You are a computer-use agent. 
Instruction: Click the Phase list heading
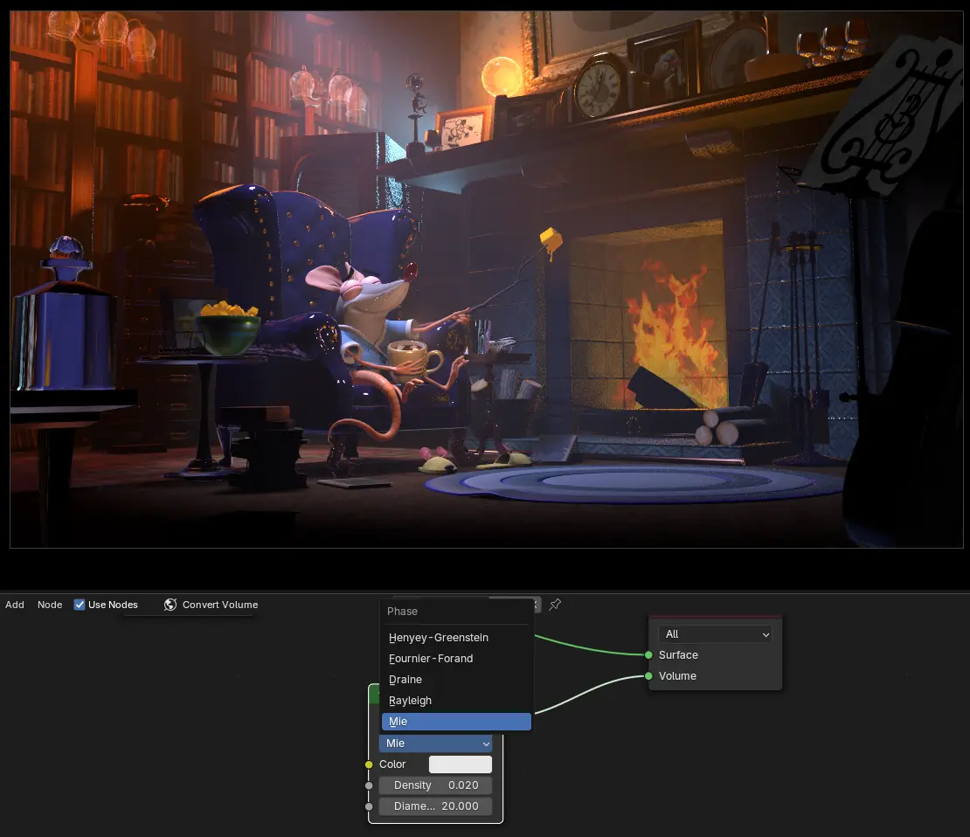click(x=402, y=612)
